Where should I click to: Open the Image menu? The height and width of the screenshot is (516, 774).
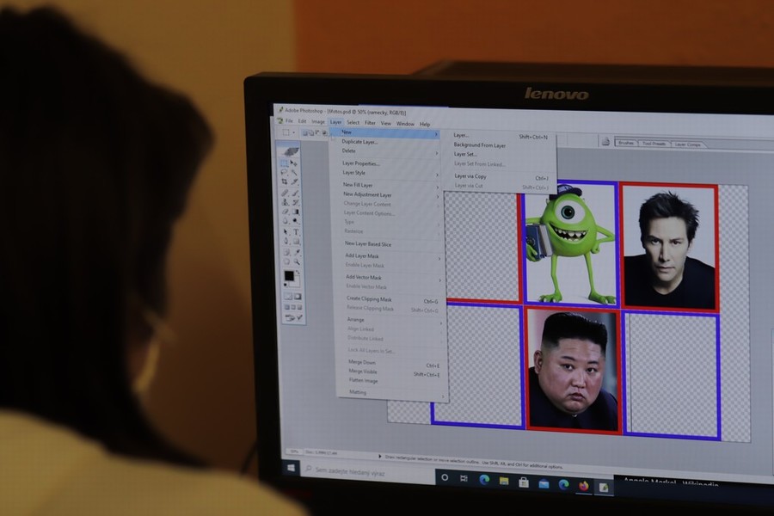tap(318, 121)
